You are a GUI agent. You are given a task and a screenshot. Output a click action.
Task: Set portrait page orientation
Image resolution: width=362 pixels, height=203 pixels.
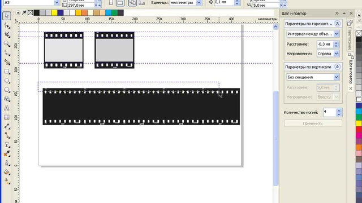pos(111,2)
